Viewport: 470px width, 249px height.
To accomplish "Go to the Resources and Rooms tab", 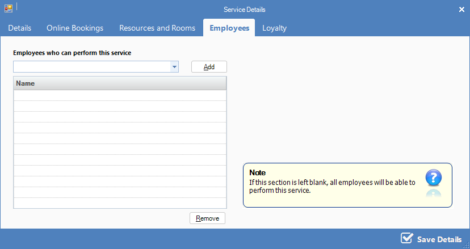I will [157, 28].
